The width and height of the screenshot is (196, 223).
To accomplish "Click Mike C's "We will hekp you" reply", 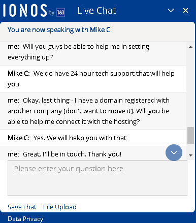I will point(93,138).
